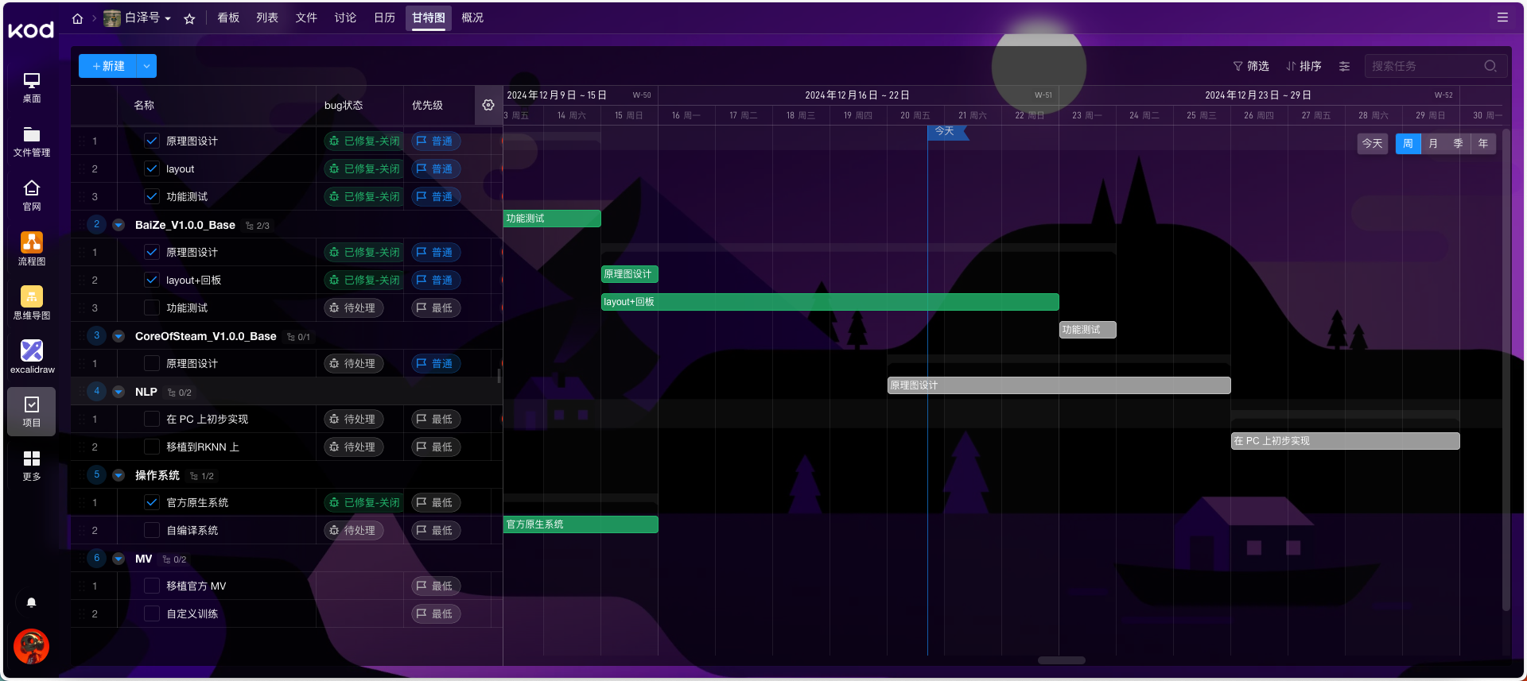Open the dropdown arrow beside 新建
The height and width of the screenshot is (681, 1527).
coord(146,66)
